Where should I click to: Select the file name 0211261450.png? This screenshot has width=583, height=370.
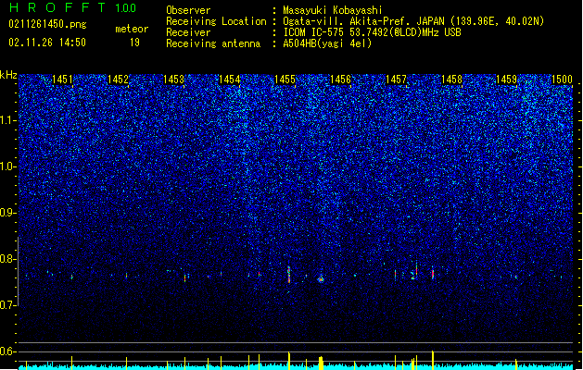[47, 24]
